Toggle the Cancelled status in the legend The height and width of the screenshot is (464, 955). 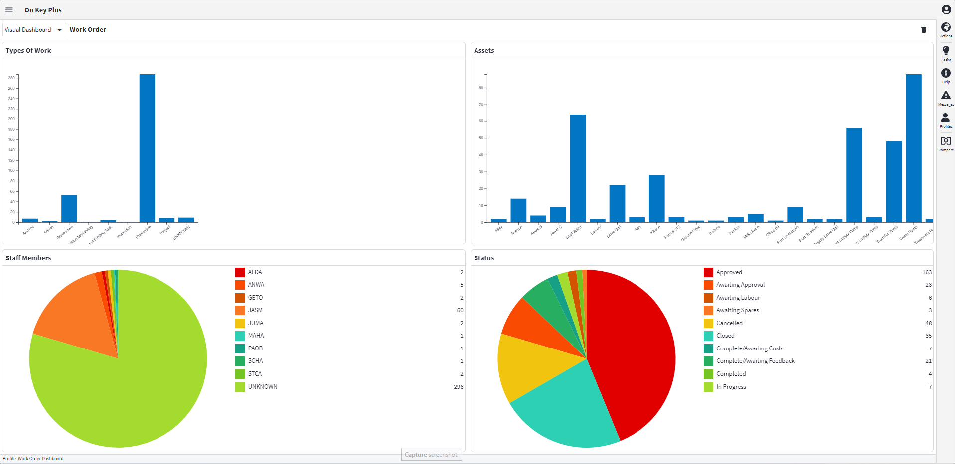coord(729,323)
